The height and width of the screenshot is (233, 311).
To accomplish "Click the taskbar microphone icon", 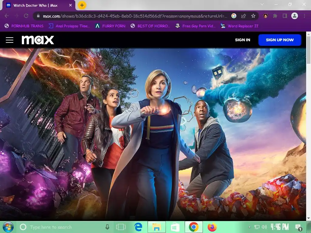I will coord(107,227).
